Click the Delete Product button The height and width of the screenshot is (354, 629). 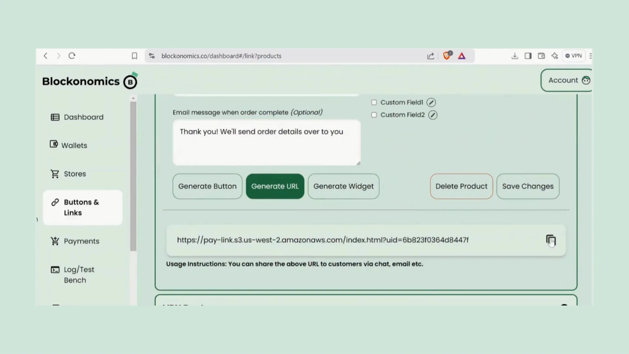(x=461, y=186)
